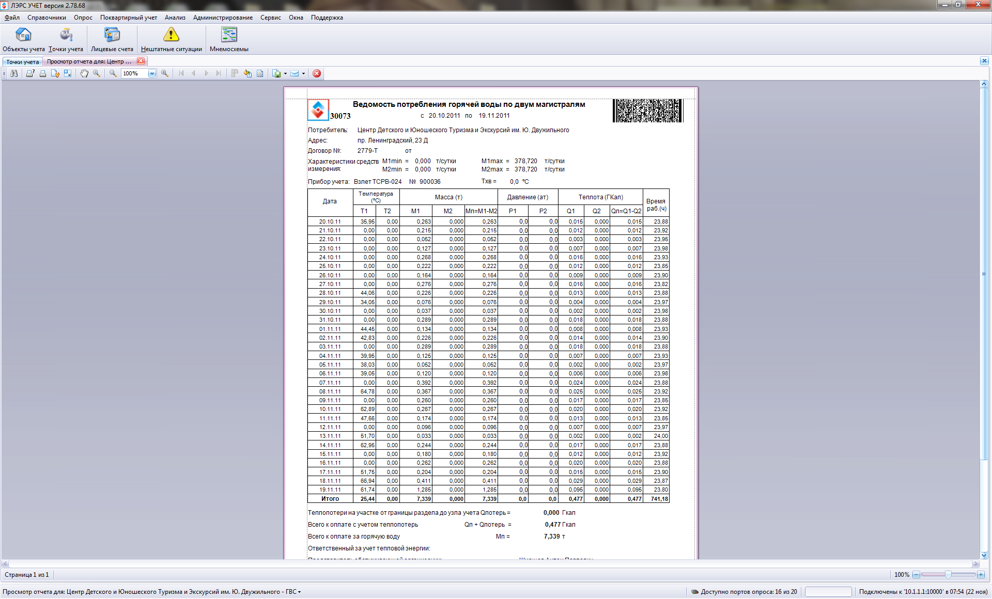Select the hand pan tool
The image size is (992, 599).
84,73
